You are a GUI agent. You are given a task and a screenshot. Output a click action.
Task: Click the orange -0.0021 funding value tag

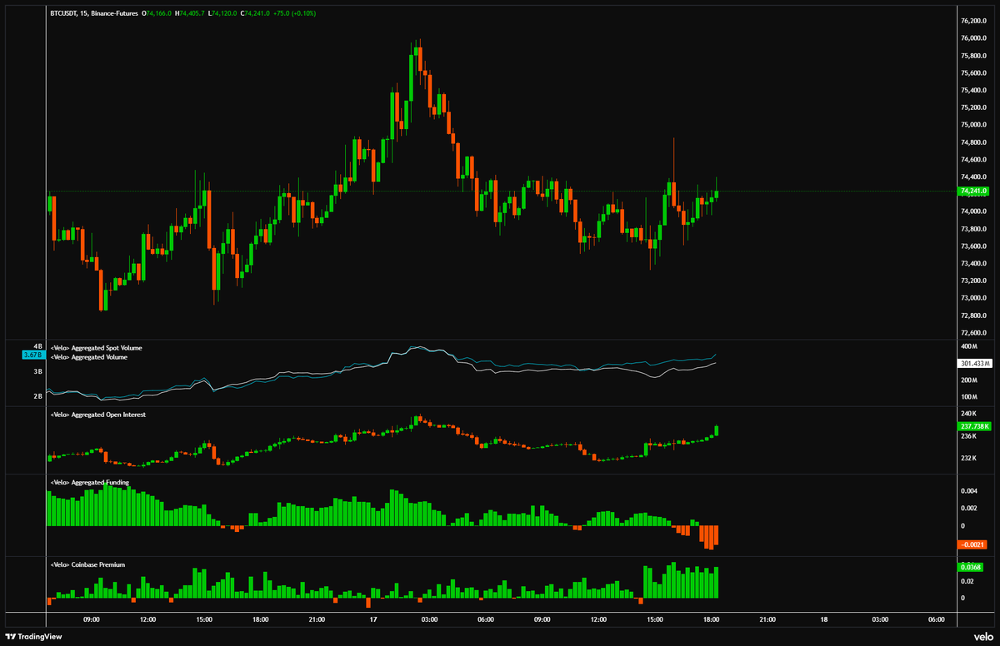pyautogui.click(x=973, y=544)
